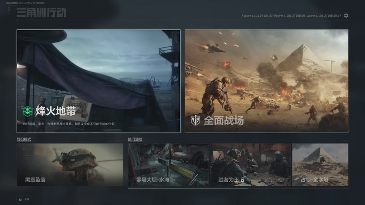This screenshot has height=205, width=365.
Task: Click the AppVer 1.101.37108.30 version text
Action: pos(257,16)
